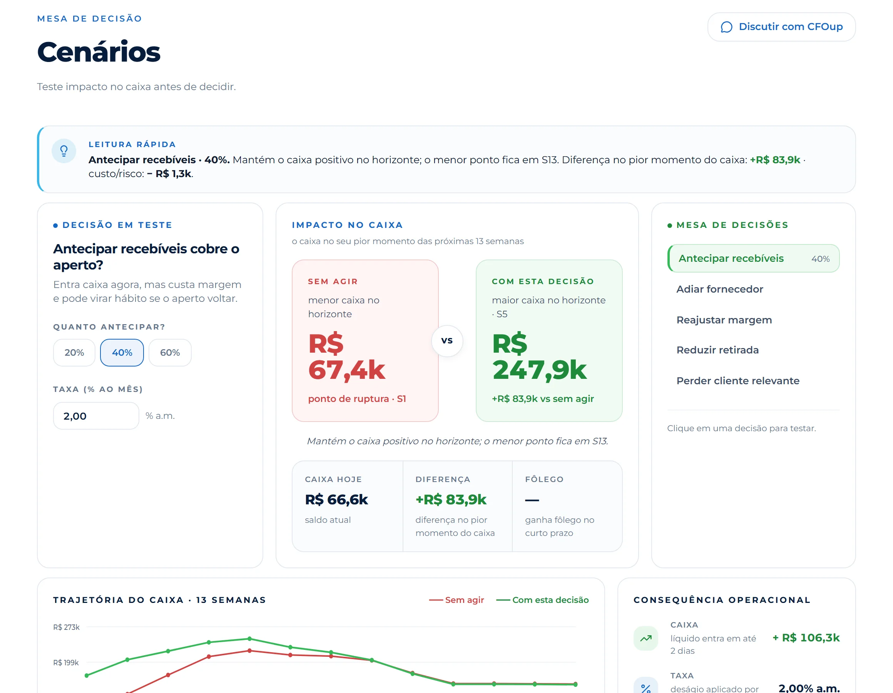Viewport: 893px width, 693px height.
Task: Select 60% anticipation option
Action: [x=170, y=353]
